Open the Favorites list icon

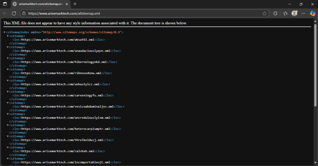pos(285,13)
